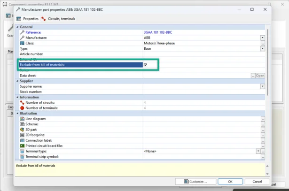Collapse the General section
This screenshot has height=191, width=289.
17,27
